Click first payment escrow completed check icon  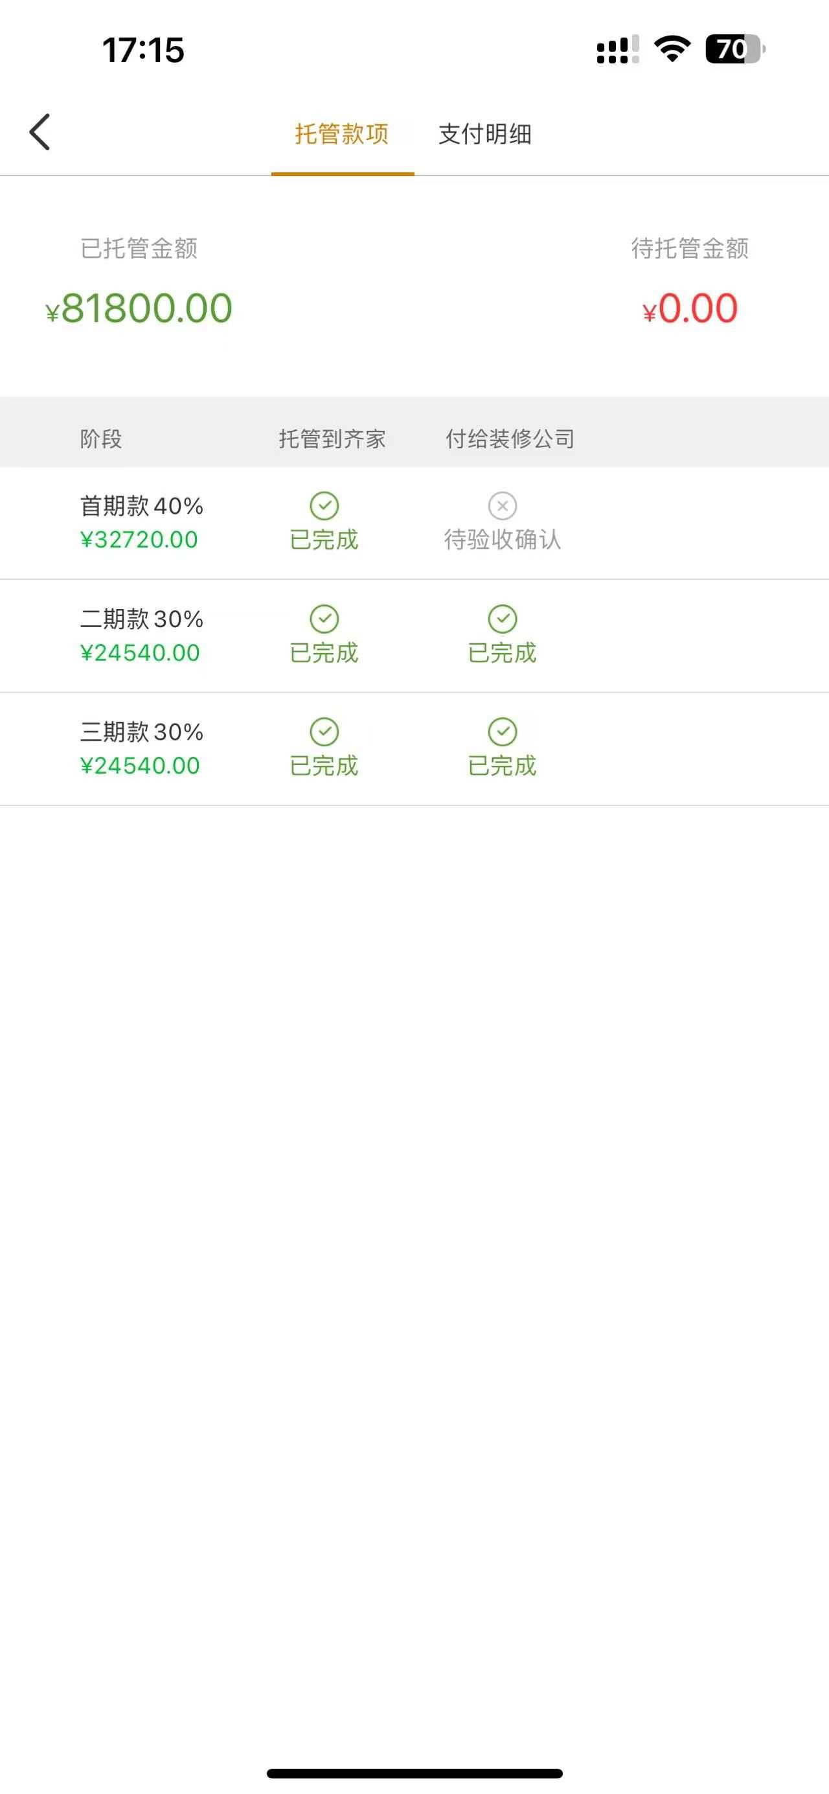(x=324, y=506)
